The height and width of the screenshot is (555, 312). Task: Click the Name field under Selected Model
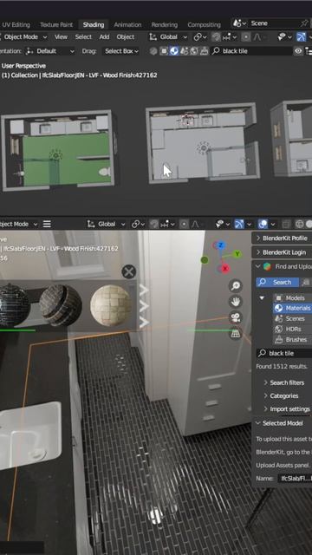tap(295, 479)
